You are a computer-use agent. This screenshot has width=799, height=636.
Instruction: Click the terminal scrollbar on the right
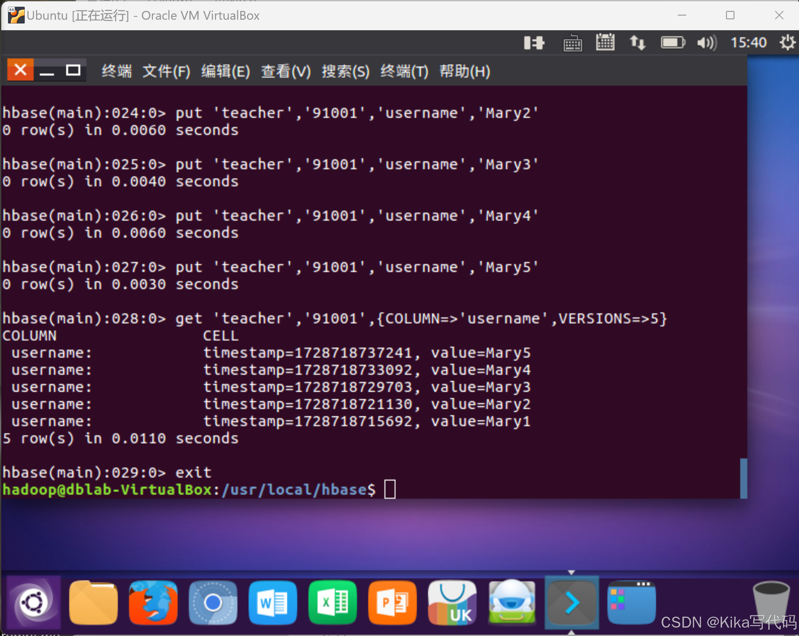coord(743,479)
